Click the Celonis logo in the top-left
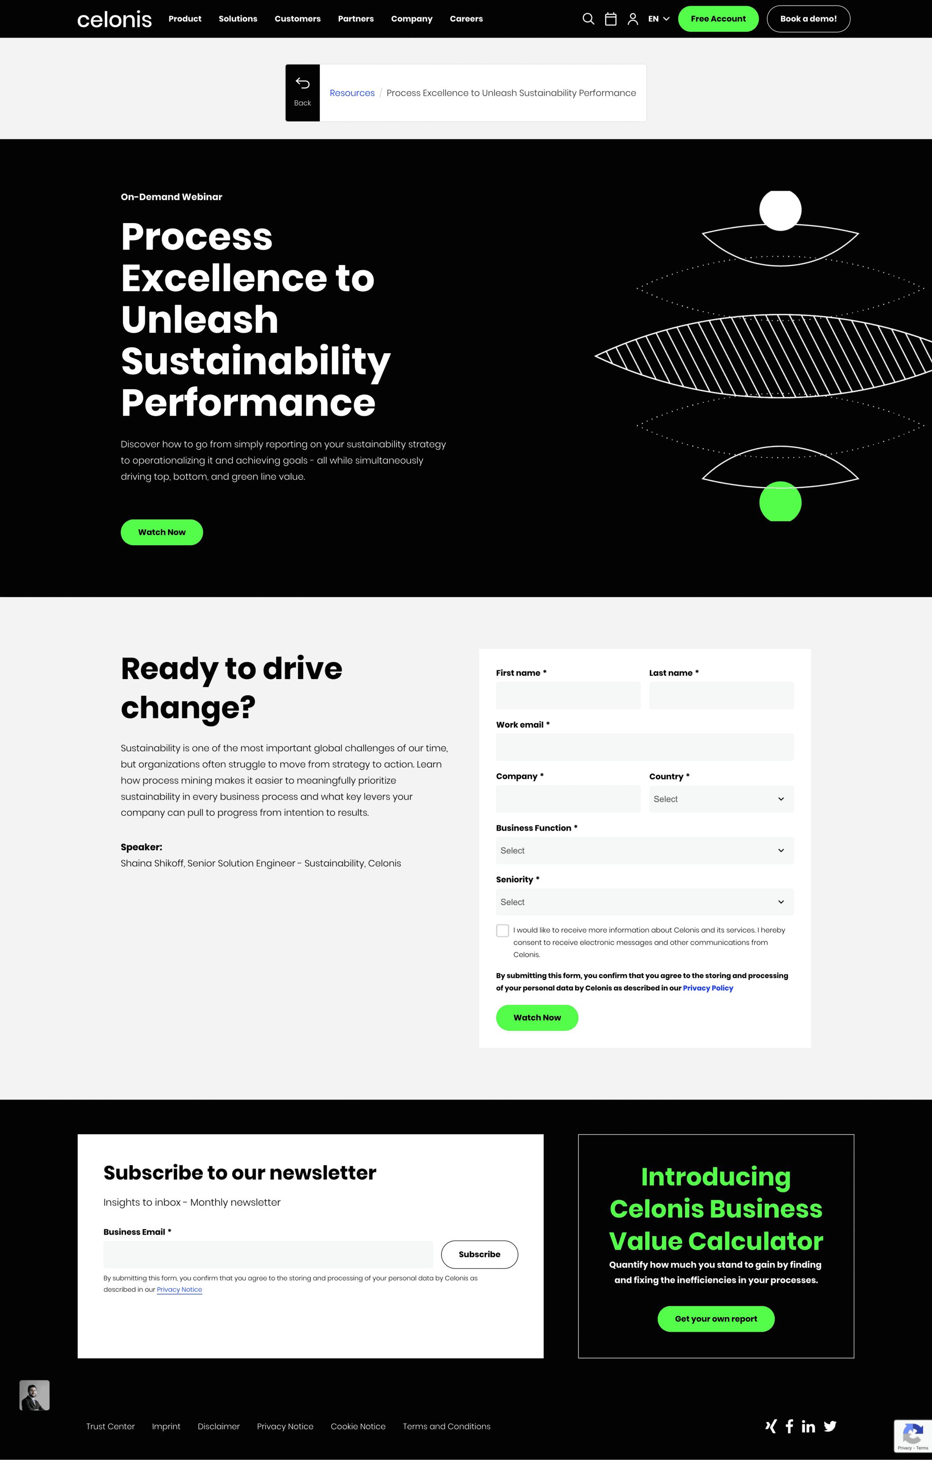The height and width of the screenshot is (1460, 932). tap(115, 18)
